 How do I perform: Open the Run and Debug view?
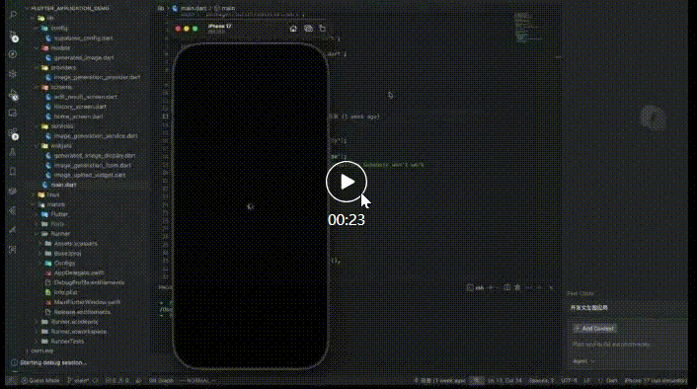click(13, 94)
